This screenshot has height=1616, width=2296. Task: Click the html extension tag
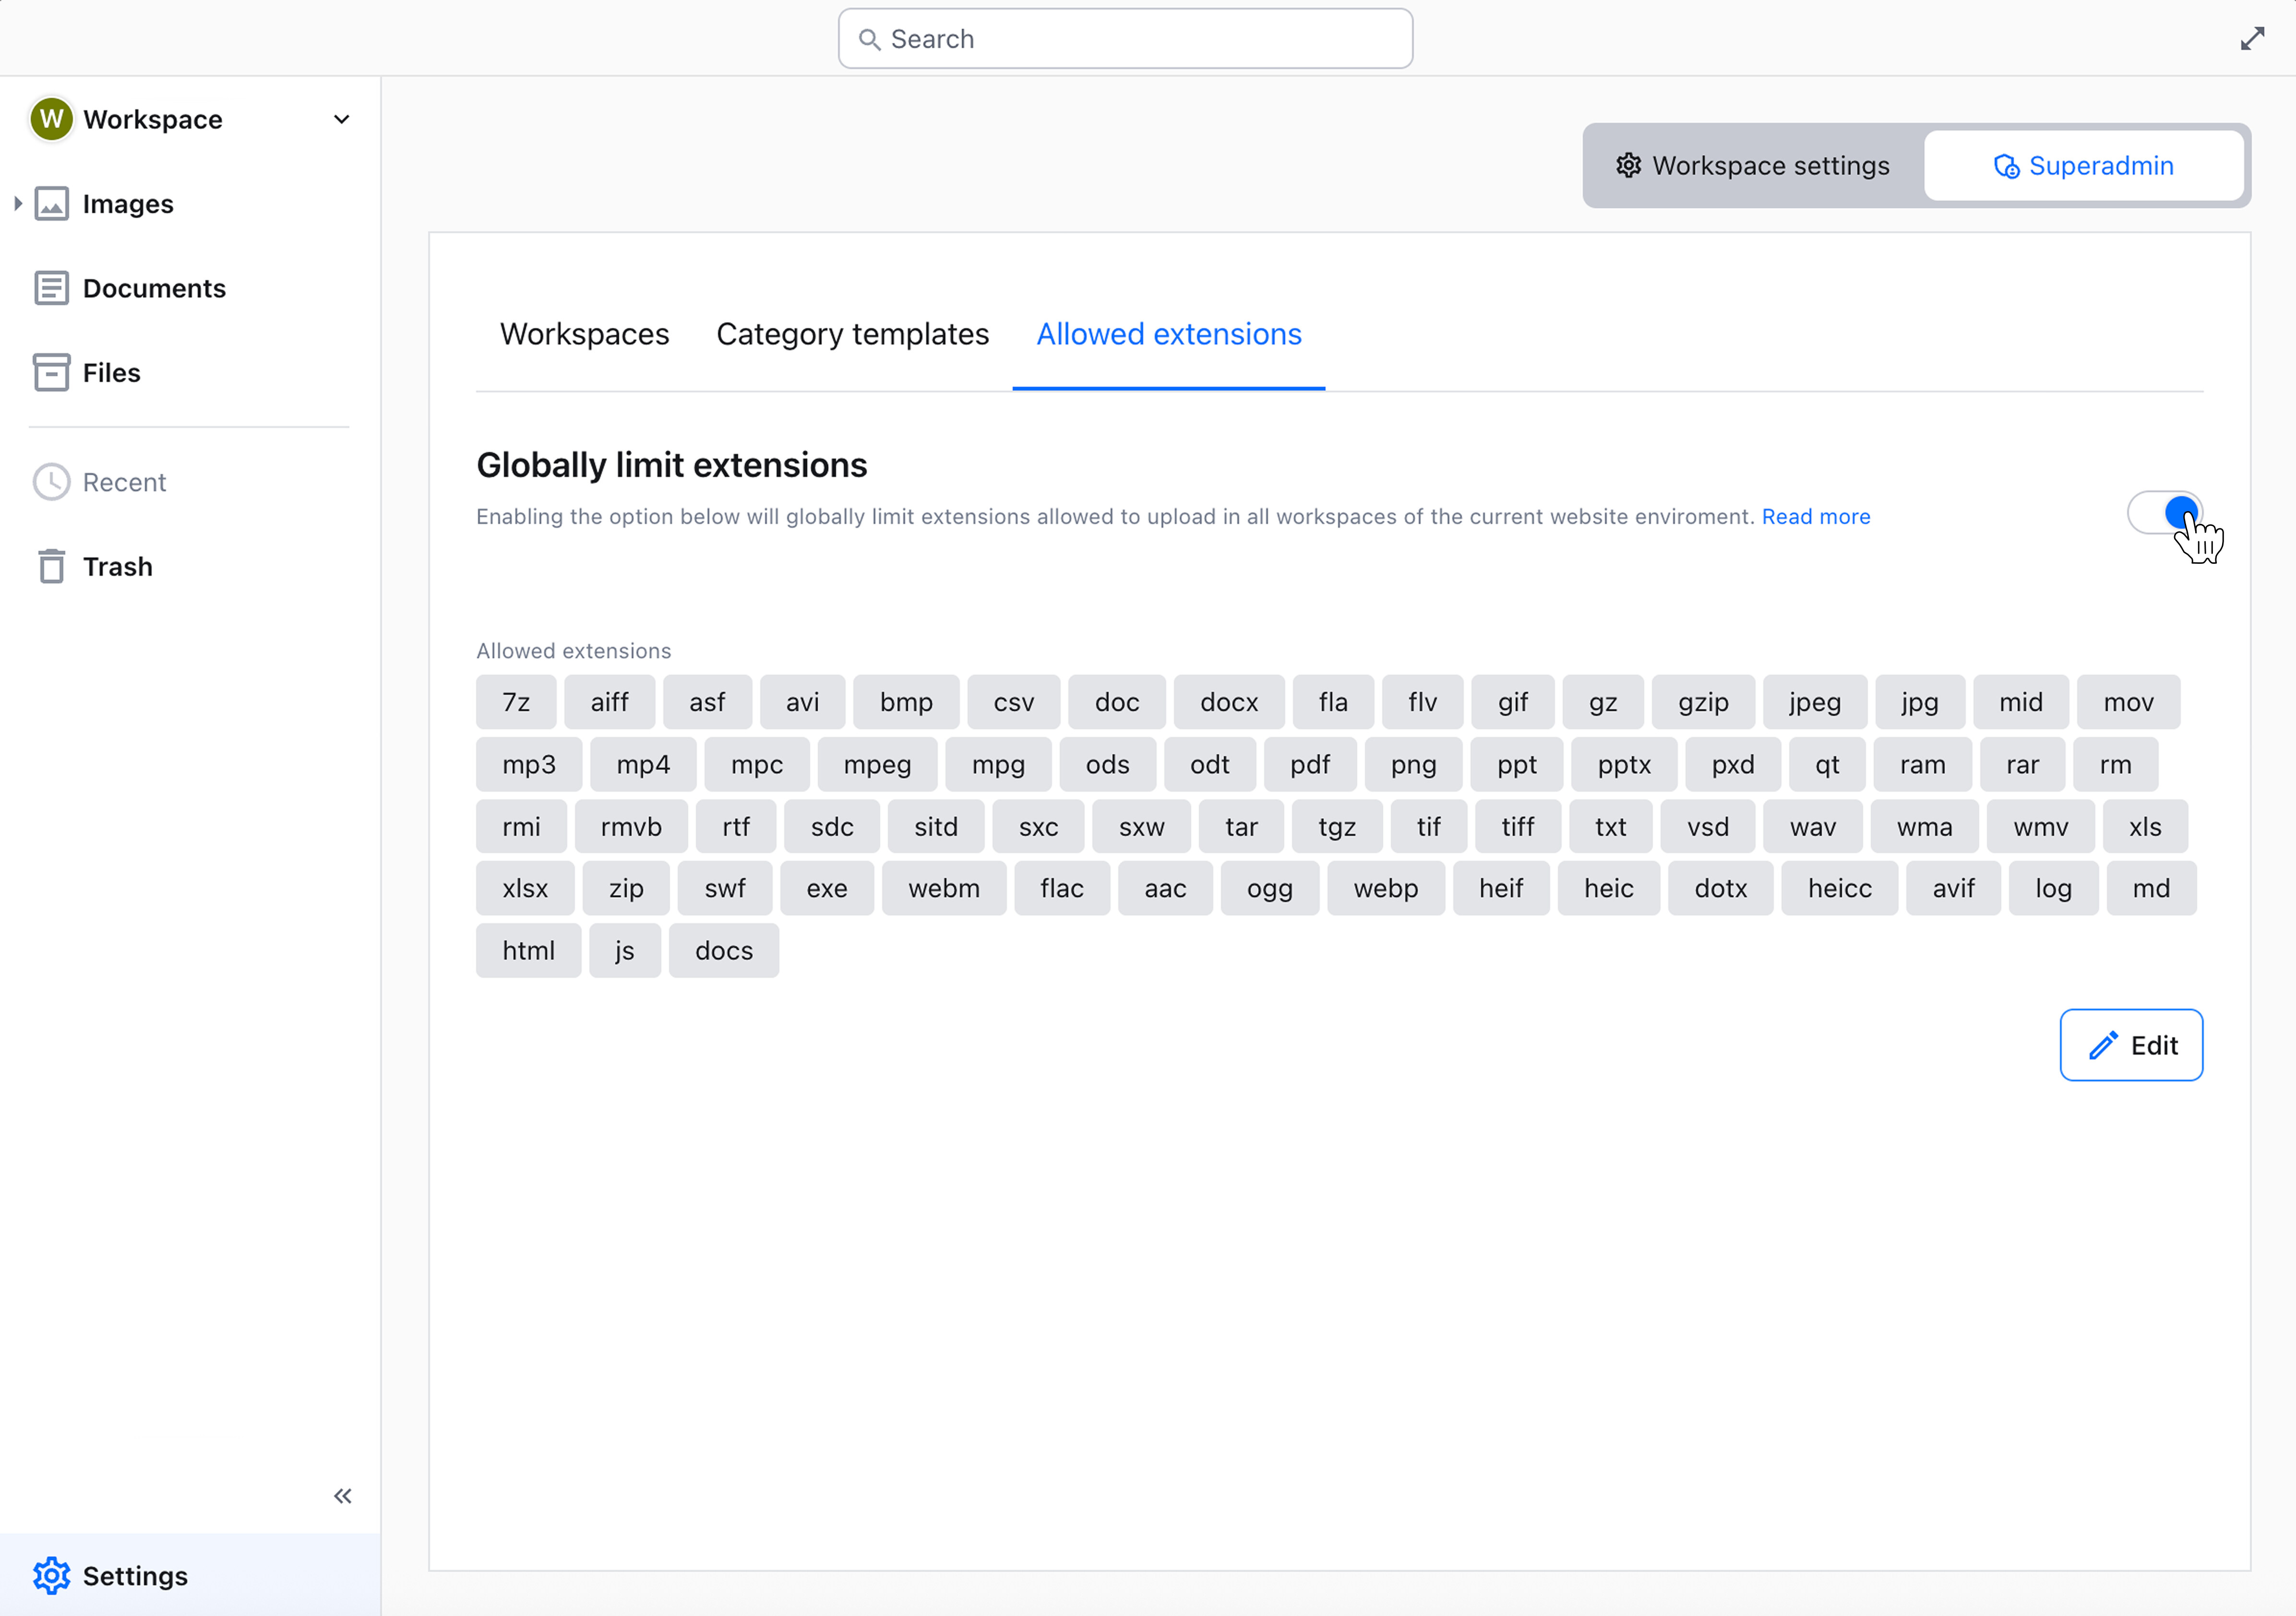[x=528, y=950]
